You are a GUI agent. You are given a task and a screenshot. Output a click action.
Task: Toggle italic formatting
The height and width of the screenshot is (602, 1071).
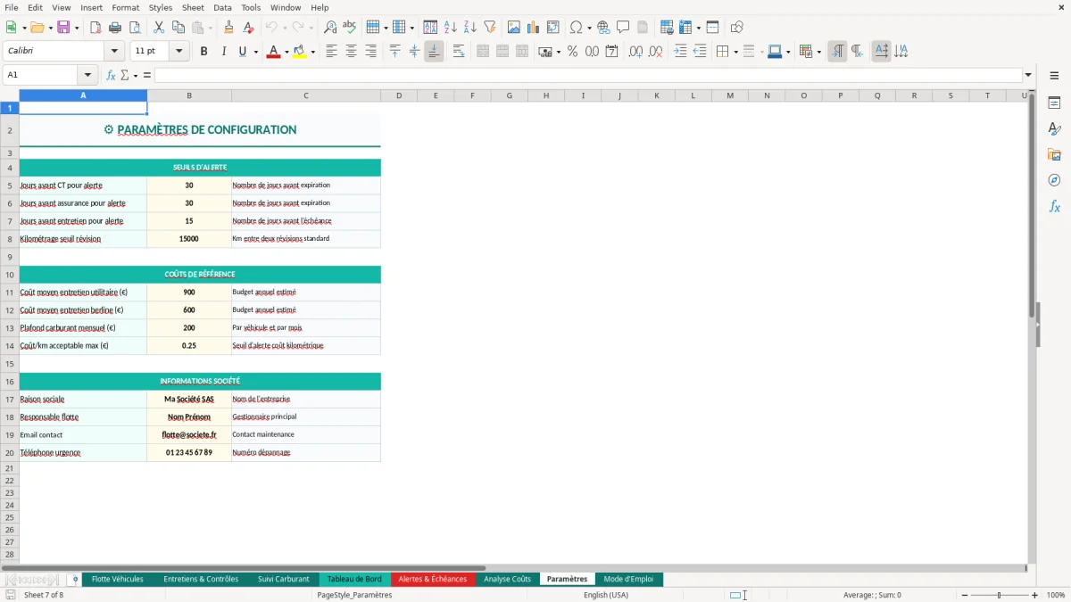223,52
